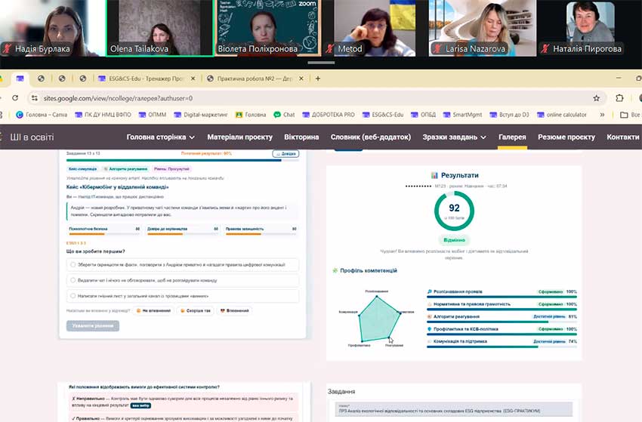Open the online calculator bookmark
Screen dimensions: 642x422
coord(561,115)
